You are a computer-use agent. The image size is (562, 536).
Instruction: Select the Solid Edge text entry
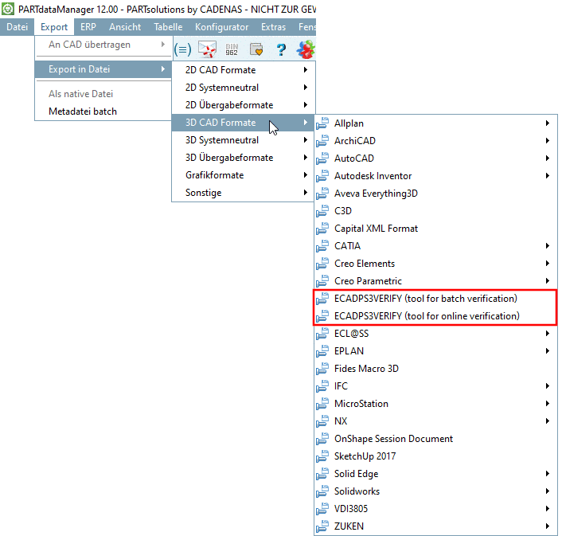pos(357,474)
